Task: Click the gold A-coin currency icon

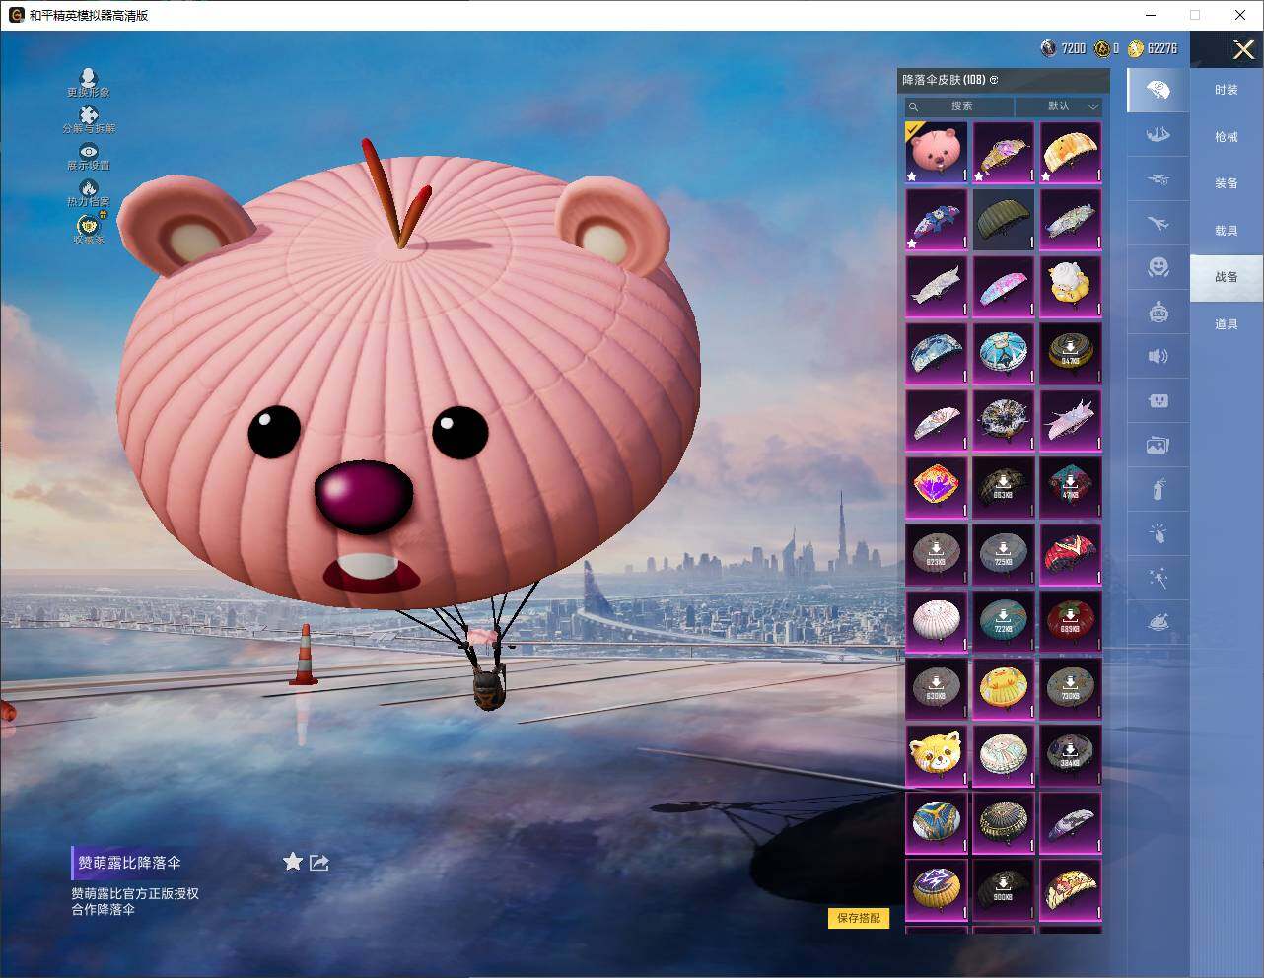Action: pyautogui.click(x=1102, y=48)
